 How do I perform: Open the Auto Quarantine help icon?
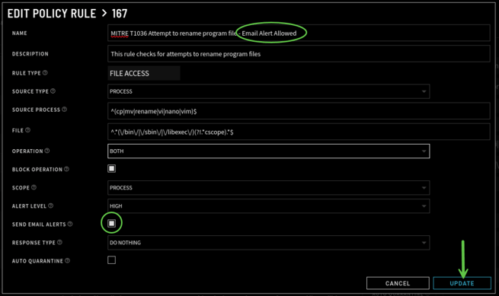tap(68, 261)
